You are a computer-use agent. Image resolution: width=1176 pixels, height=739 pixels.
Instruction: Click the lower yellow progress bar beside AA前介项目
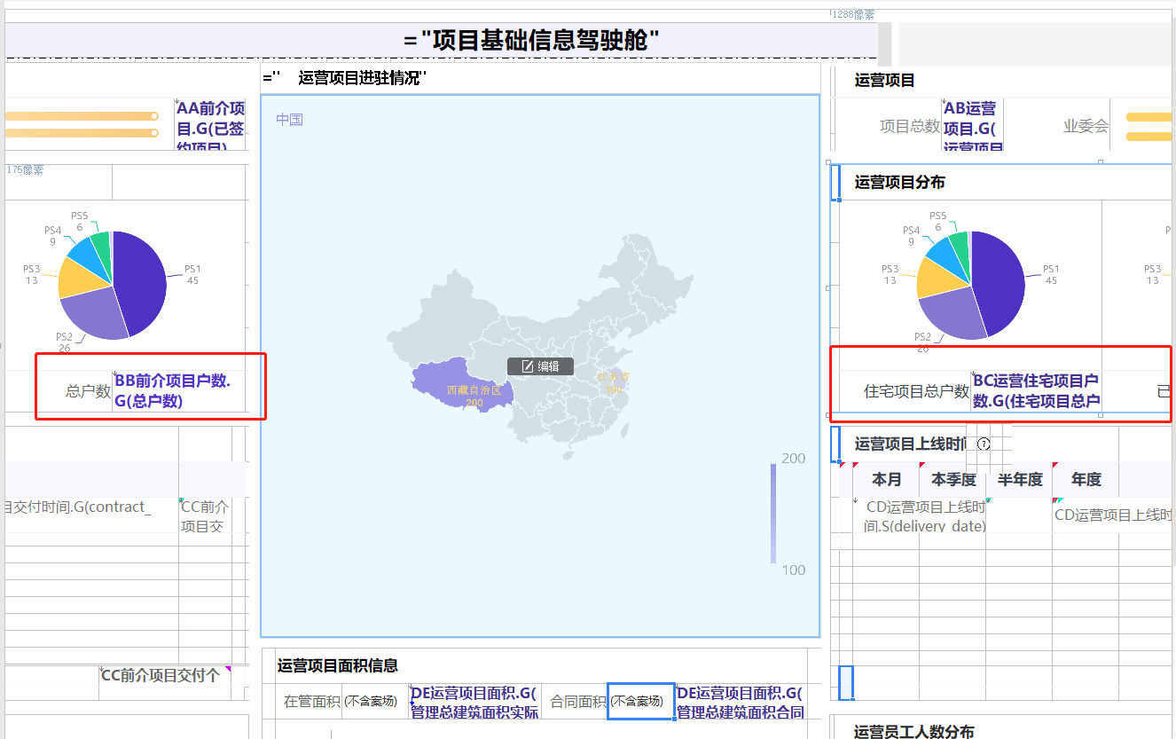(x=82, y=133)
